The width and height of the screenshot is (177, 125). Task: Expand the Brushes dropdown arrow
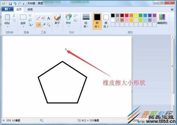(x=58, y=27)
